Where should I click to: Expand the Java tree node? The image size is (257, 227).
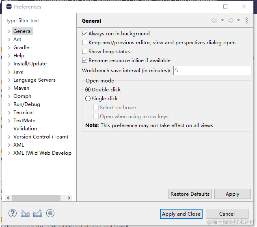(x=9, y=72)
